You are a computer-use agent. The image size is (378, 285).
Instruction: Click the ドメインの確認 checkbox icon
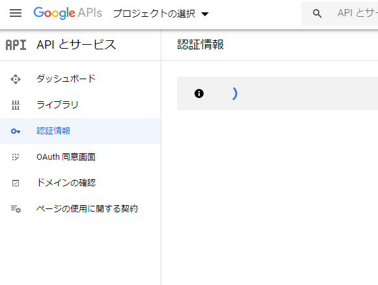click(16, 183)
